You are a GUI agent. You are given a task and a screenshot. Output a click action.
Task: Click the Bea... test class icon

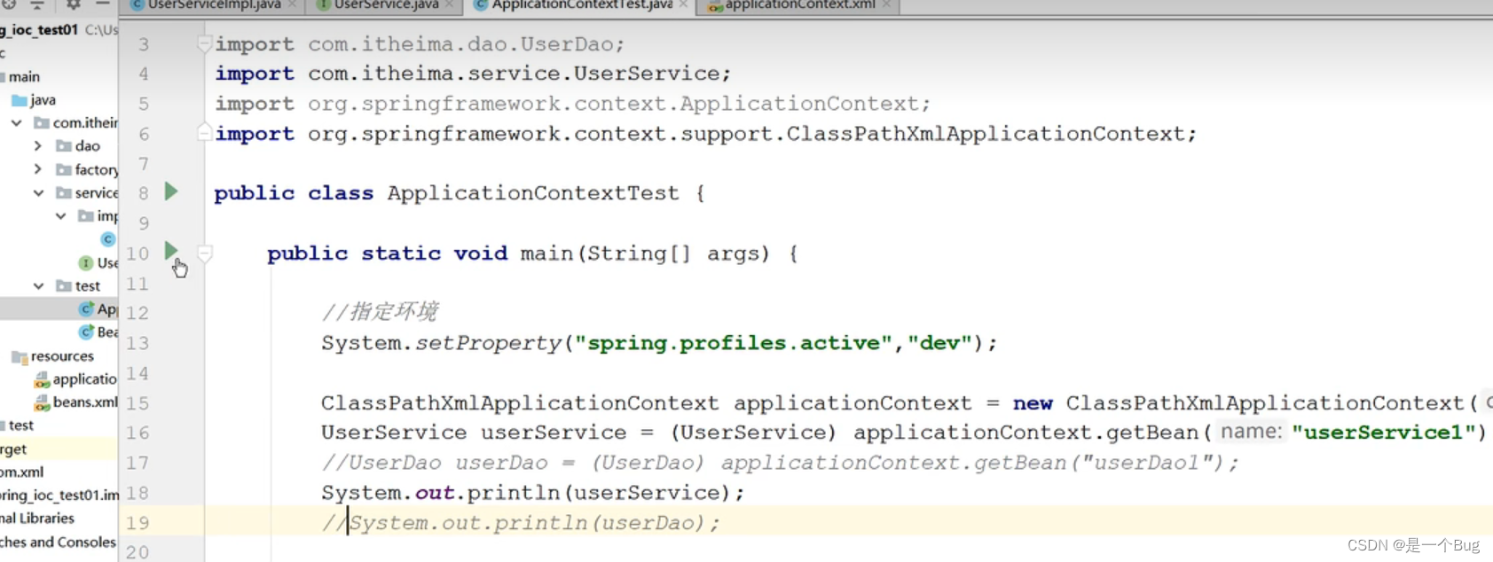coord(86,332)
